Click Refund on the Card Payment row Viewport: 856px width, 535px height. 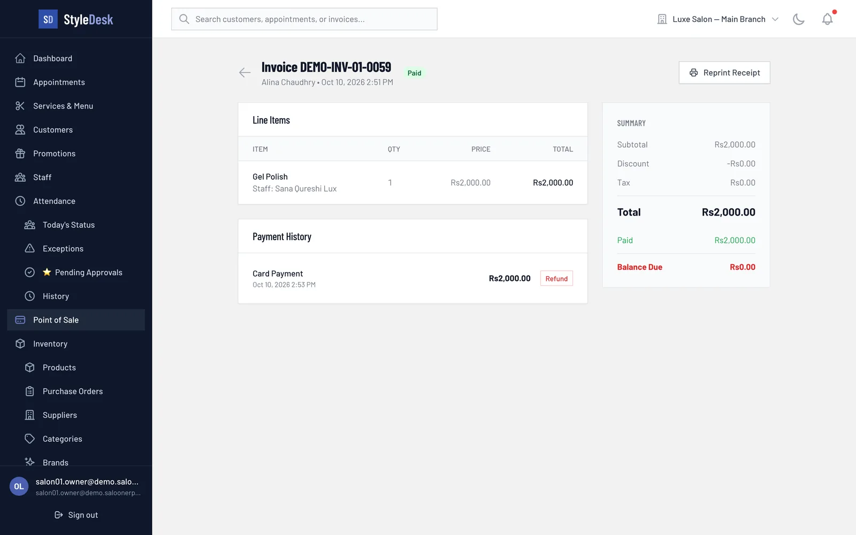click(556, 278)
